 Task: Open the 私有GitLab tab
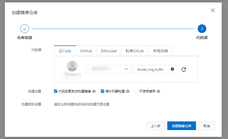(x=134, y=51)
